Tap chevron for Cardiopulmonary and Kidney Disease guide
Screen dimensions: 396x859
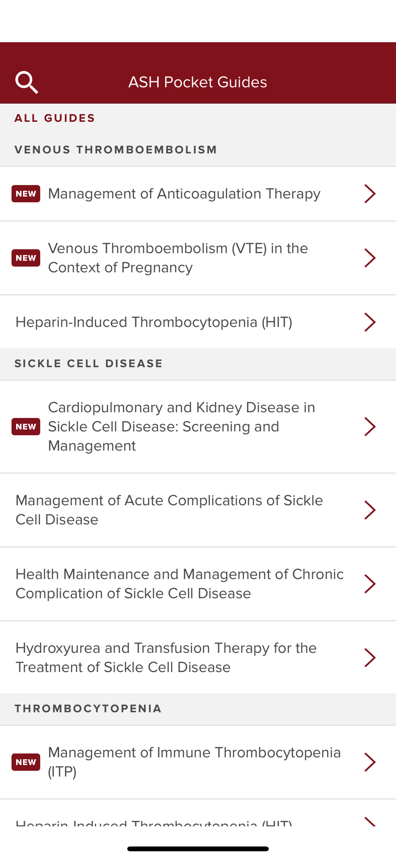369,426
